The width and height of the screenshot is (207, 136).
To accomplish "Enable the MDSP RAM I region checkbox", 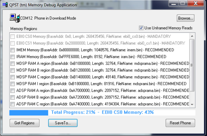I will tap(13, 84).
